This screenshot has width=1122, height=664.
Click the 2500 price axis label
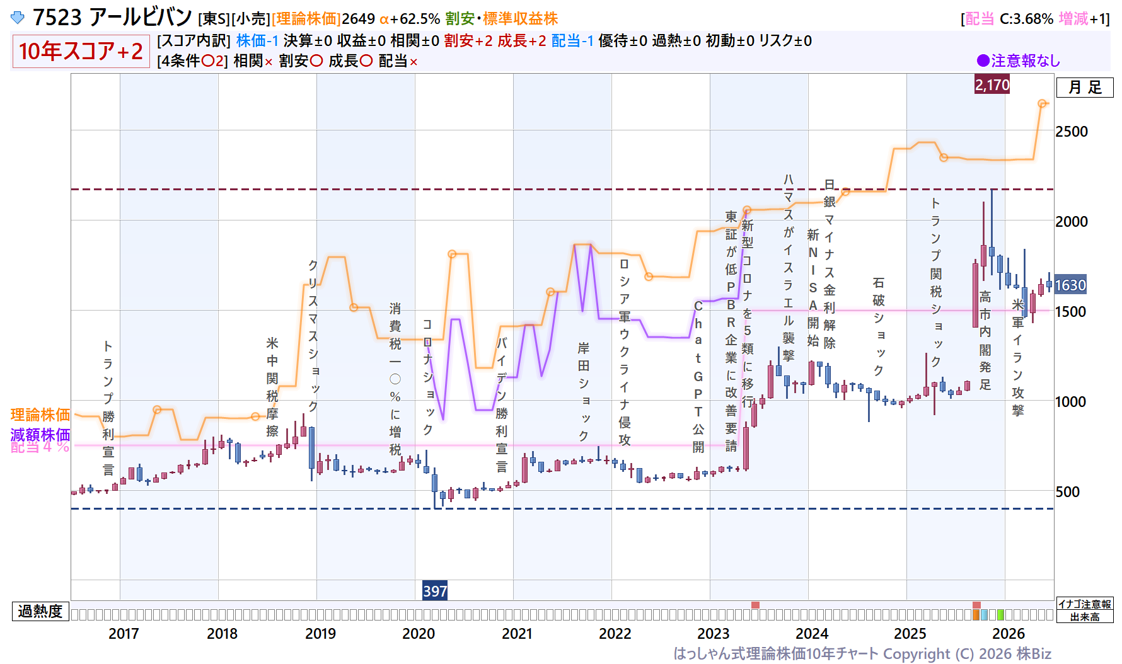point(1072,132)
